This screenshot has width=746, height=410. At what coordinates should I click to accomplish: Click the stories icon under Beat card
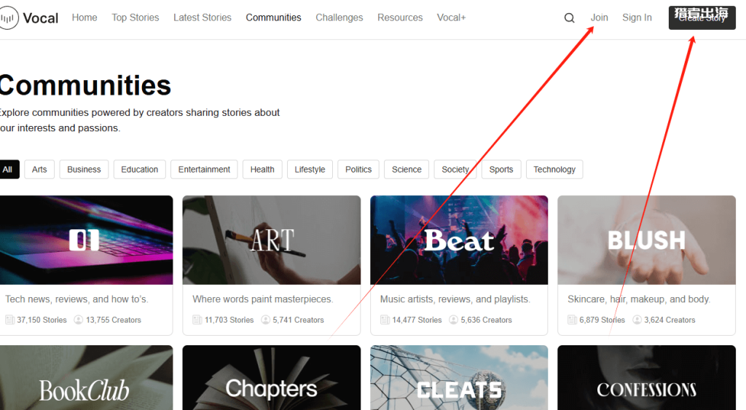pyautogui.click(x=385, y=320)
